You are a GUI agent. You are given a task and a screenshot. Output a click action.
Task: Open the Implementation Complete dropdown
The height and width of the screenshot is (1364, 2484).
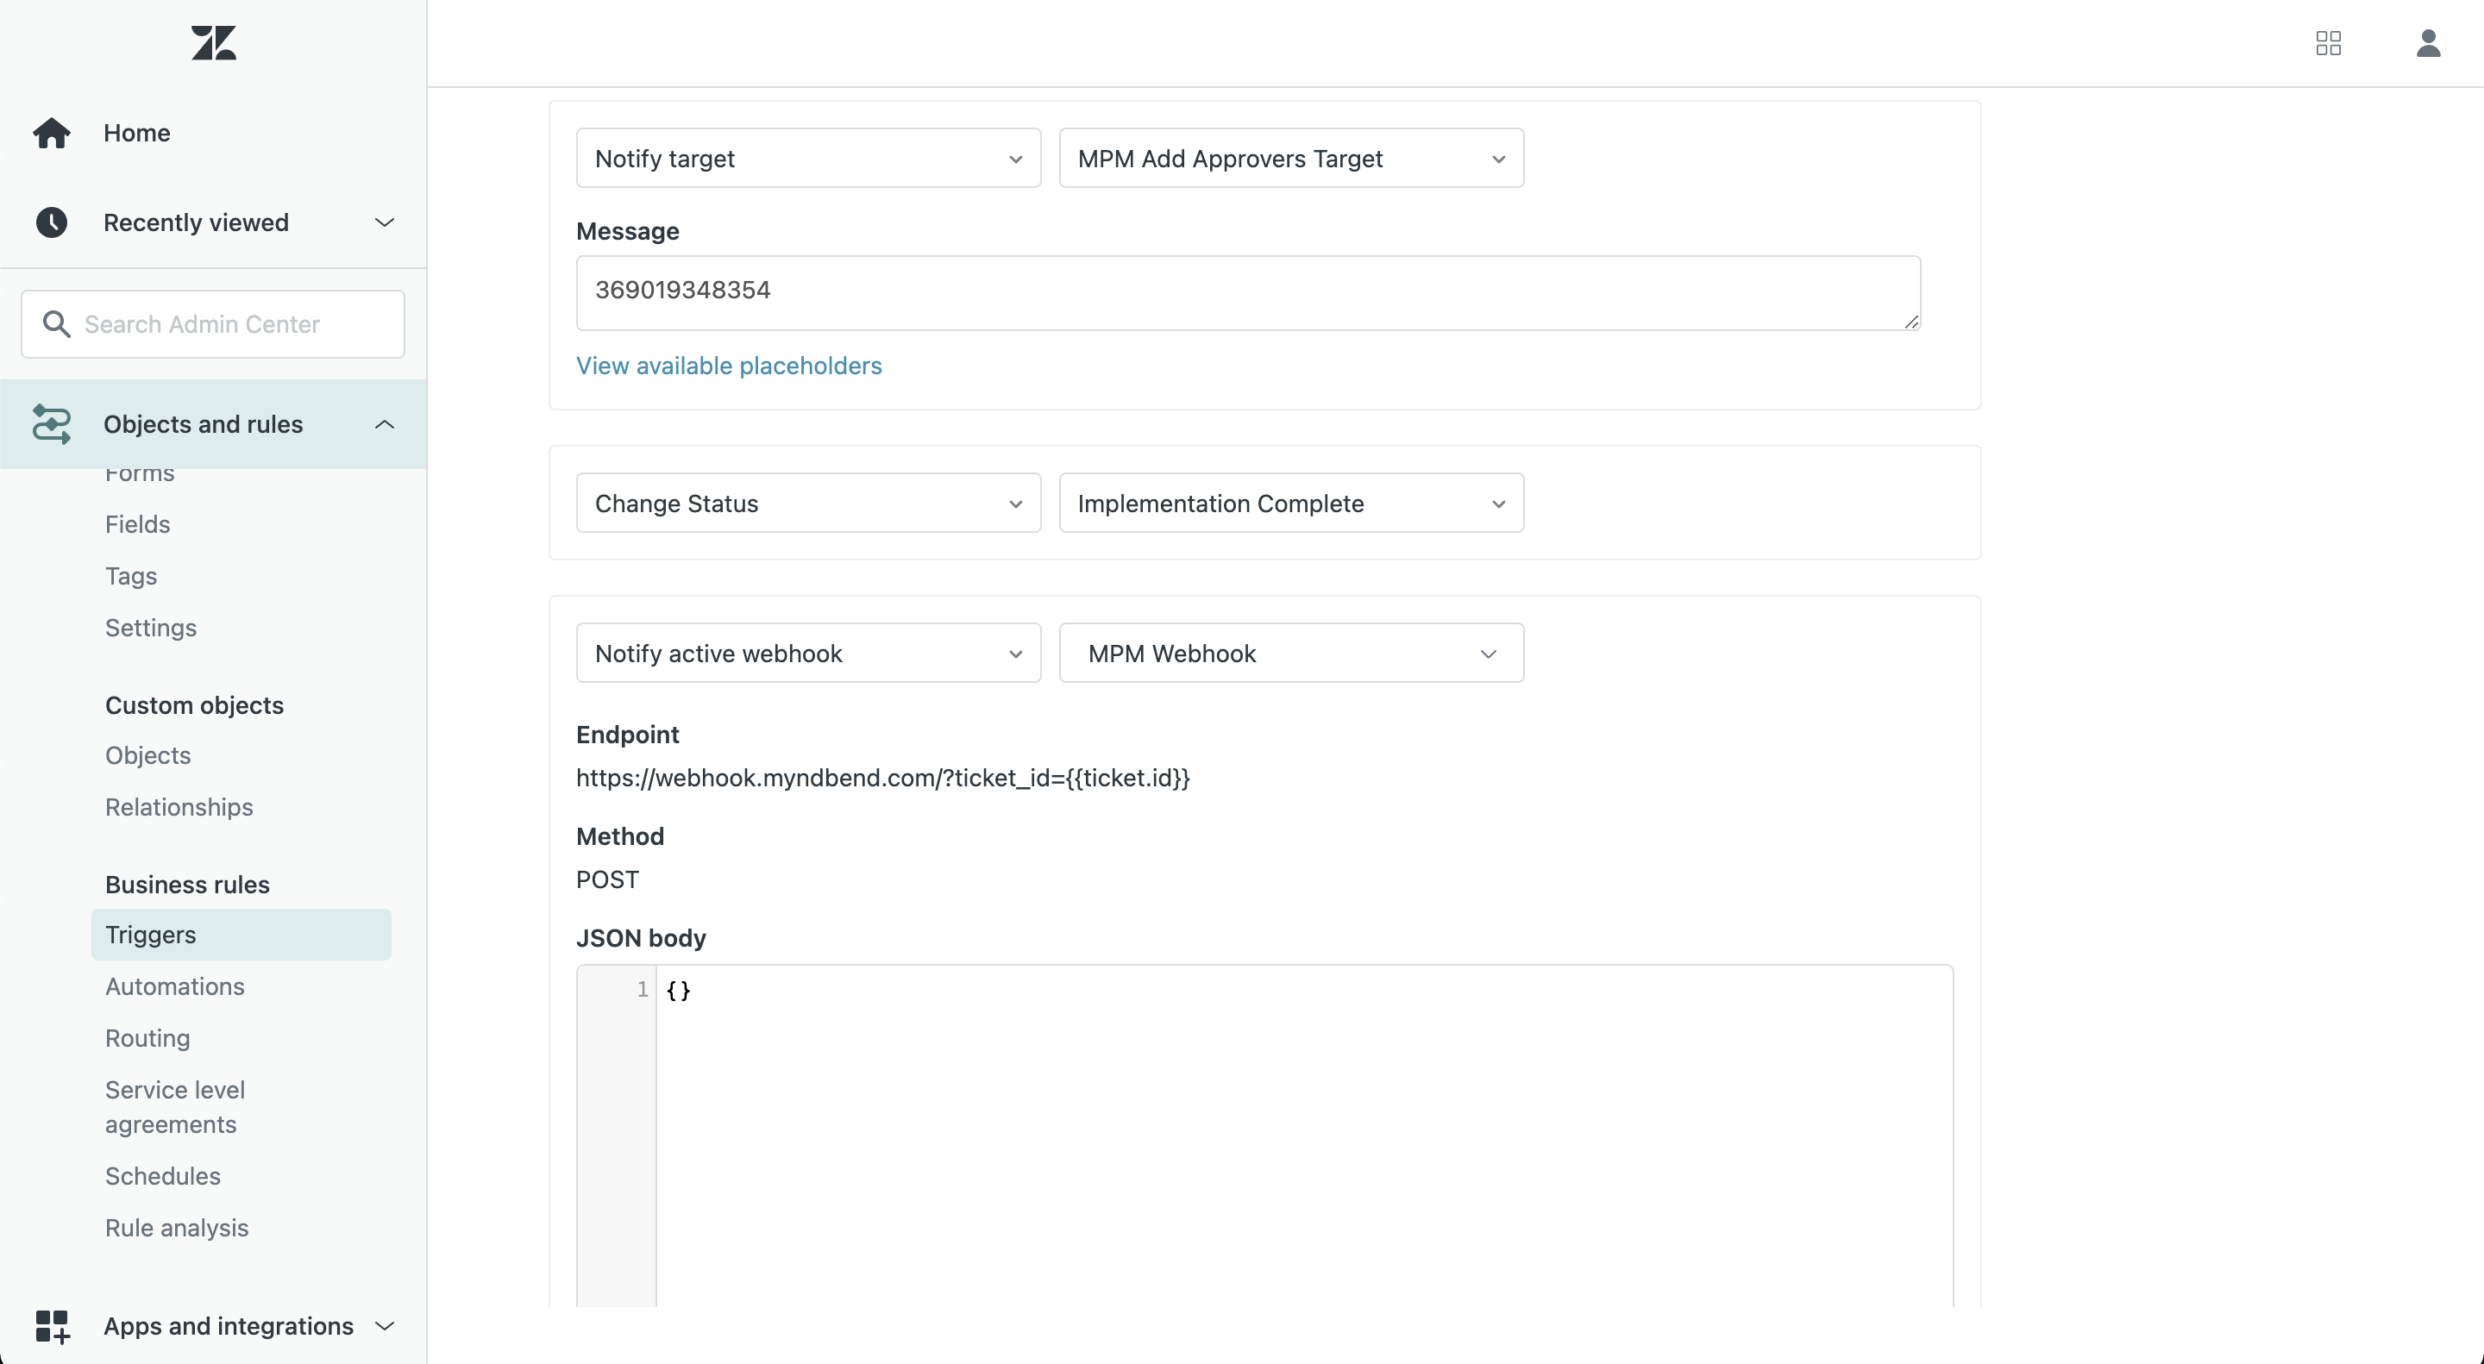(1291, 504)
